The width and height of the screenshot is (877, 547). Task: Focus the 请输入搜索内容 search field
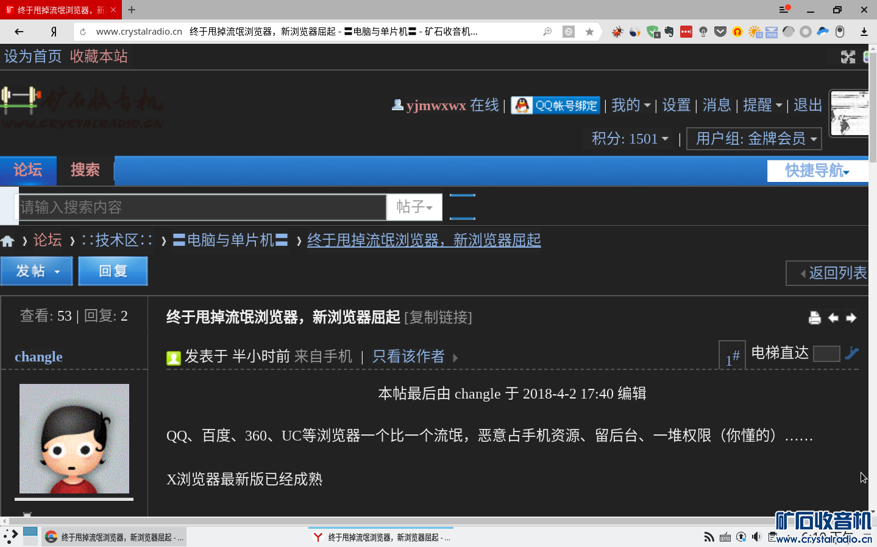pyautogui.click(x=202, y=207)
